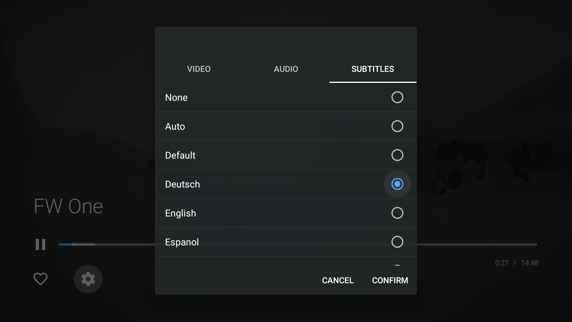Pause the video playback
The width and height of the screenshot is (572, 322).
[x=41, y=244]
